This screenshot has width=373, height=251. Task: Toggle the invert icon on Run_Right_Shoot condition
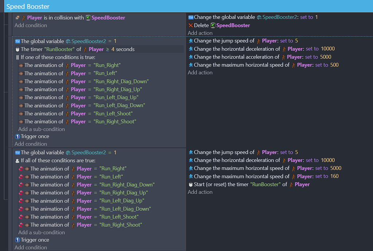(20, 225)
